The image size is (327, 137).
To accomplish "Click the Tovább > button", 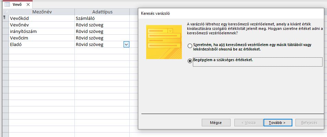I will pos(278,123).
